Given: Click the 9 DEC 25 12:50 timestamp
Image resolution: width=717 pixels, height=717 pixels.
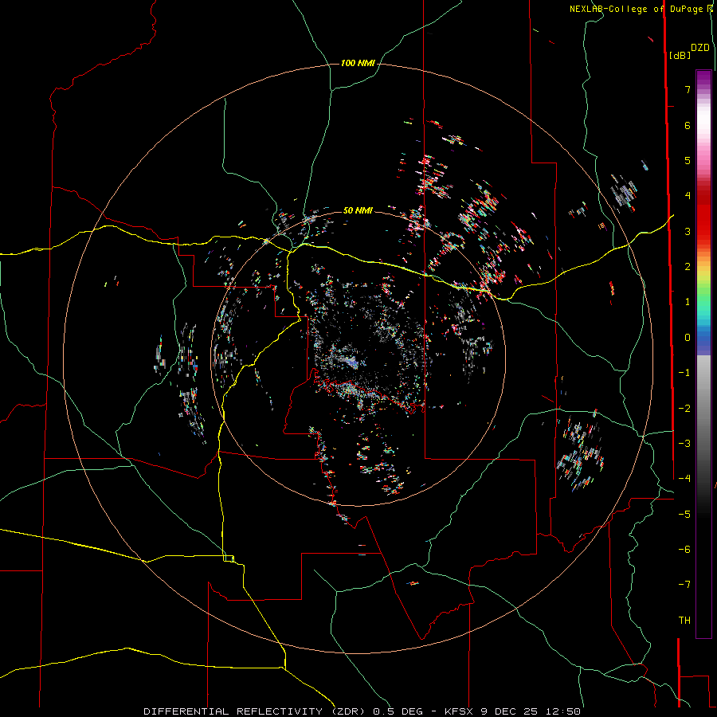Looking at the screenshot, I should [531, 711].
